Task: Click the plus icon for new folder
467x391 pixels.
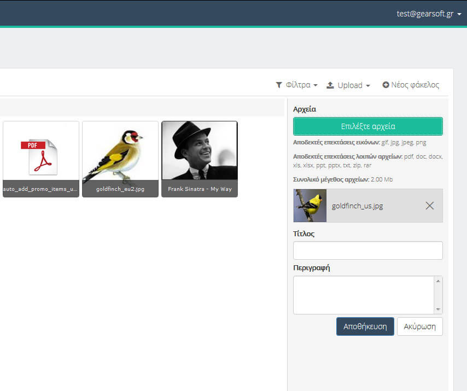Action: click(386, 85)
